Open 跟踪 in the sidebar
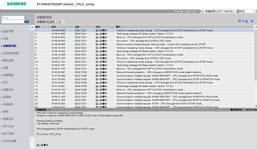Image resolution: width=257 pixels, height=149 pixels. coord(5,112)
